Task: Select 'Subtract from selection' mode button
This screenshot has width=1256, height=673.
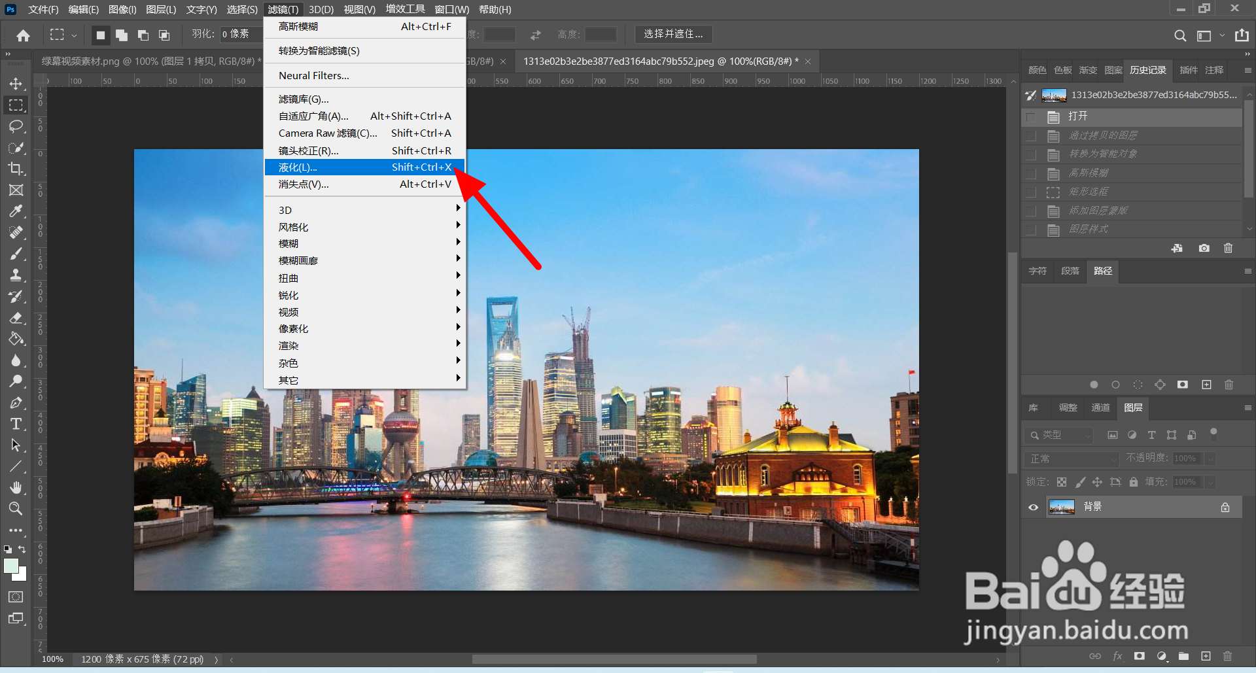Action: coord(143,35)
